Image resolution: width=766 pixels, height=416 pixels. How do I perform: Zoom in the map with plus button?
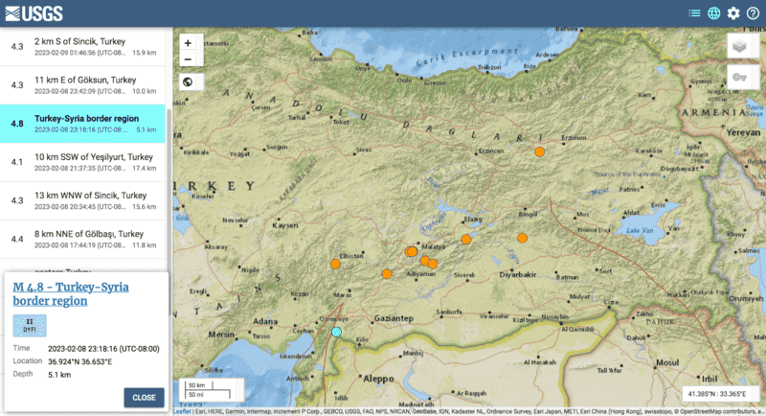pyautogui.click(x=188, y=43)
